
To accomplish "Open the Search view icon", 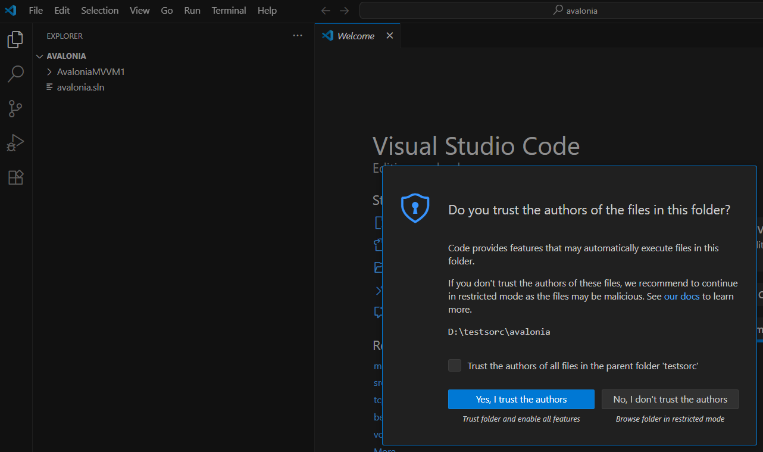I will [15, 74].
